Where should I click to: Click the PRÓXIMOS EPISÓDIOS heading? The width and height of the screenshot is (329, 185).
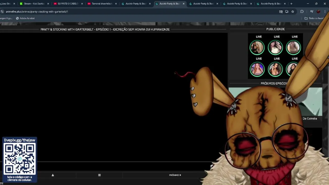pyautogui.click(x=274, y=84)
